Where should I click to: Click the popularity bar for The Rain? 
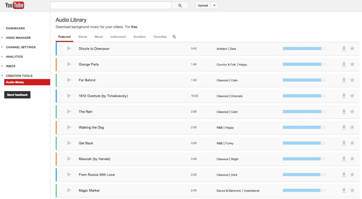tap(302, 112)
